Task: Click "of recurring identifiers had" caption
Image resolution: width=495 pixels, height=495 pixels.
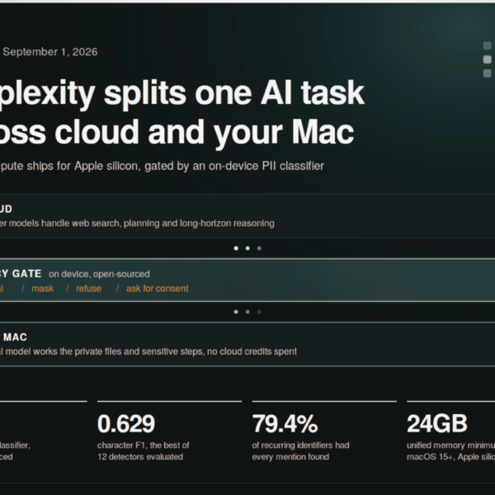Action: pos(300,445)
